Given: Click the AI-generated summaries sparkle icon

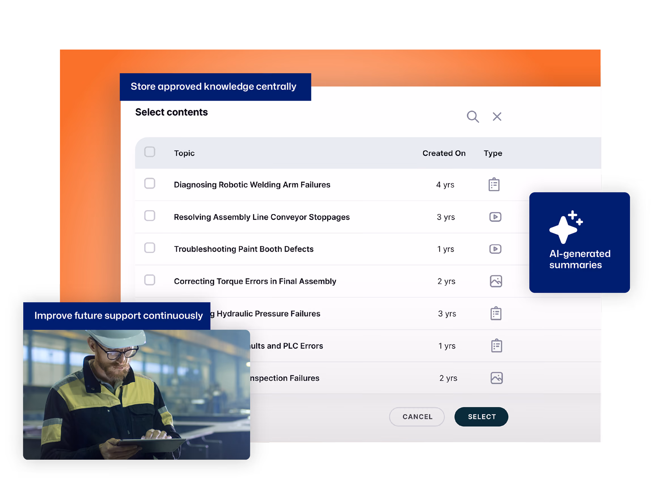Looking at the screenshot, I should [566, 227].
